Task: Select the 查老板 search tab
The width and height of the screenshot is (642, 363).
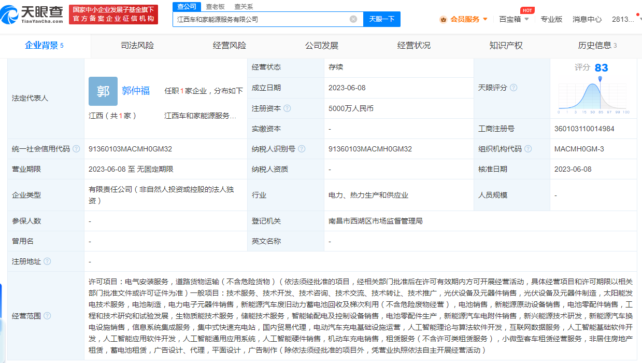Action: [215, 6]
